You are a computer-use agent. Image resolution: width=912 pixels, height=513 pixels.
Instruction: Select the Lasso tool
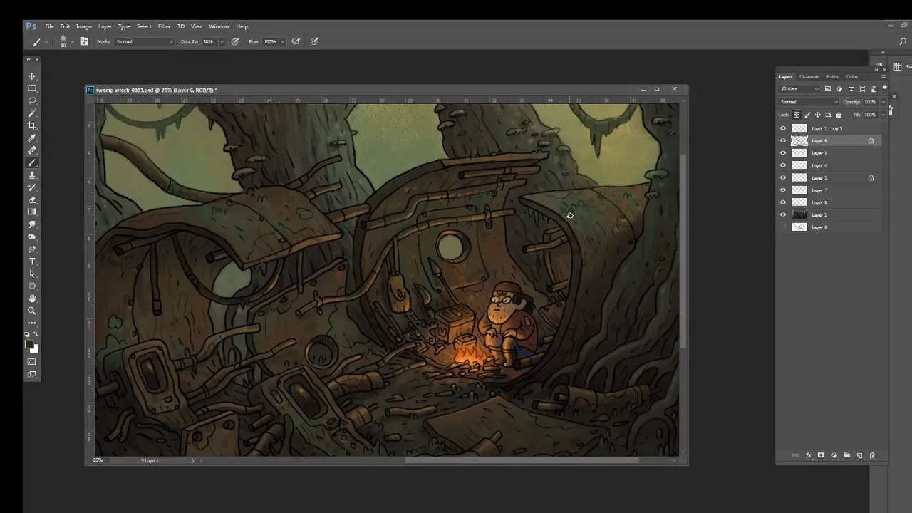pos(31,101)
